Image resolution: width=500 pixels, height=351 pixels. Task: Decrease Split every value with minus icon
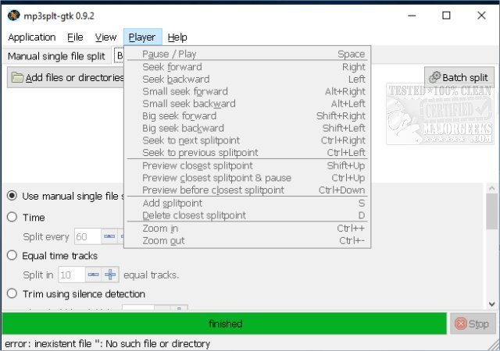(109, 236)
